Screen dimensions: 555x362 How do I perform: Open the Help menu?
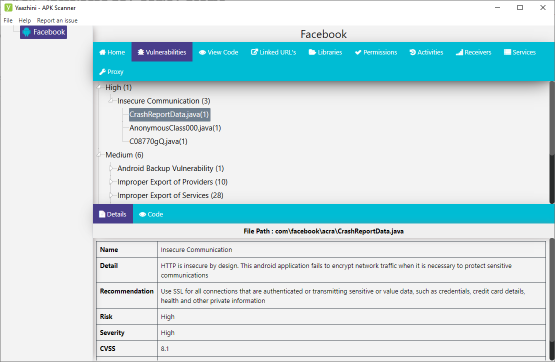click(25, 20)
